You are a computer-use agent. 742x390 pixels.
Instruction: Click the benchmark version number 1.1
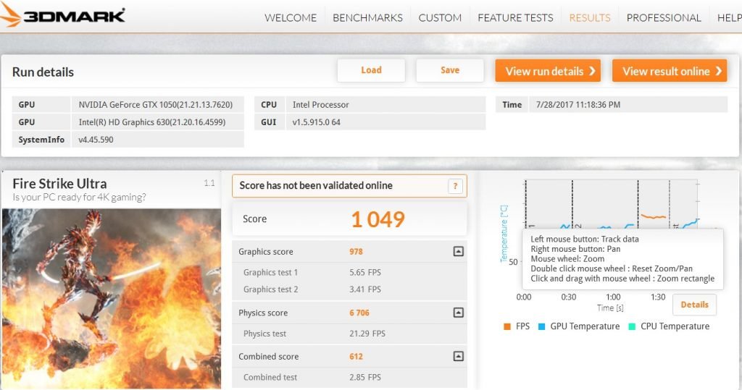(209, 183)
